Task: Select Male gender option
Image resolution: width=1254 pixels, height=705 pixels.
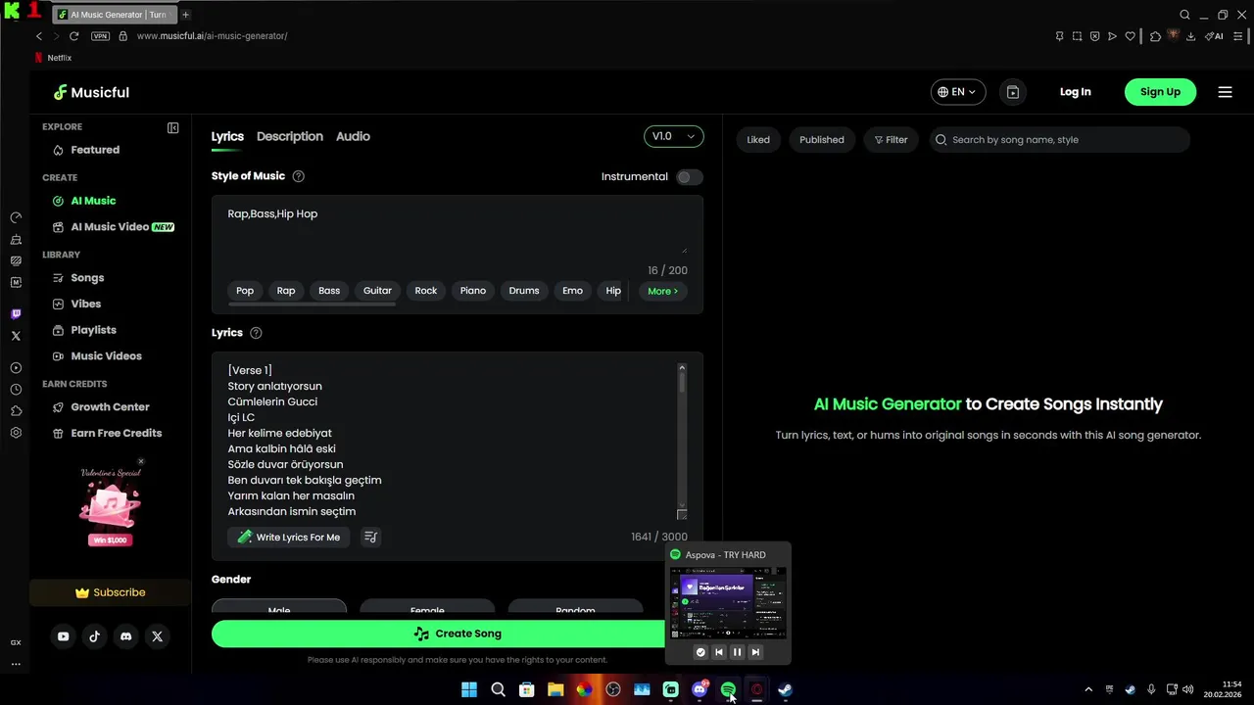Action: [x=279, y=607]
